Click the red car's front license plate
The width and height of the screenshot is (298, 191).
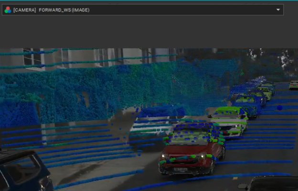click(181, 170)
